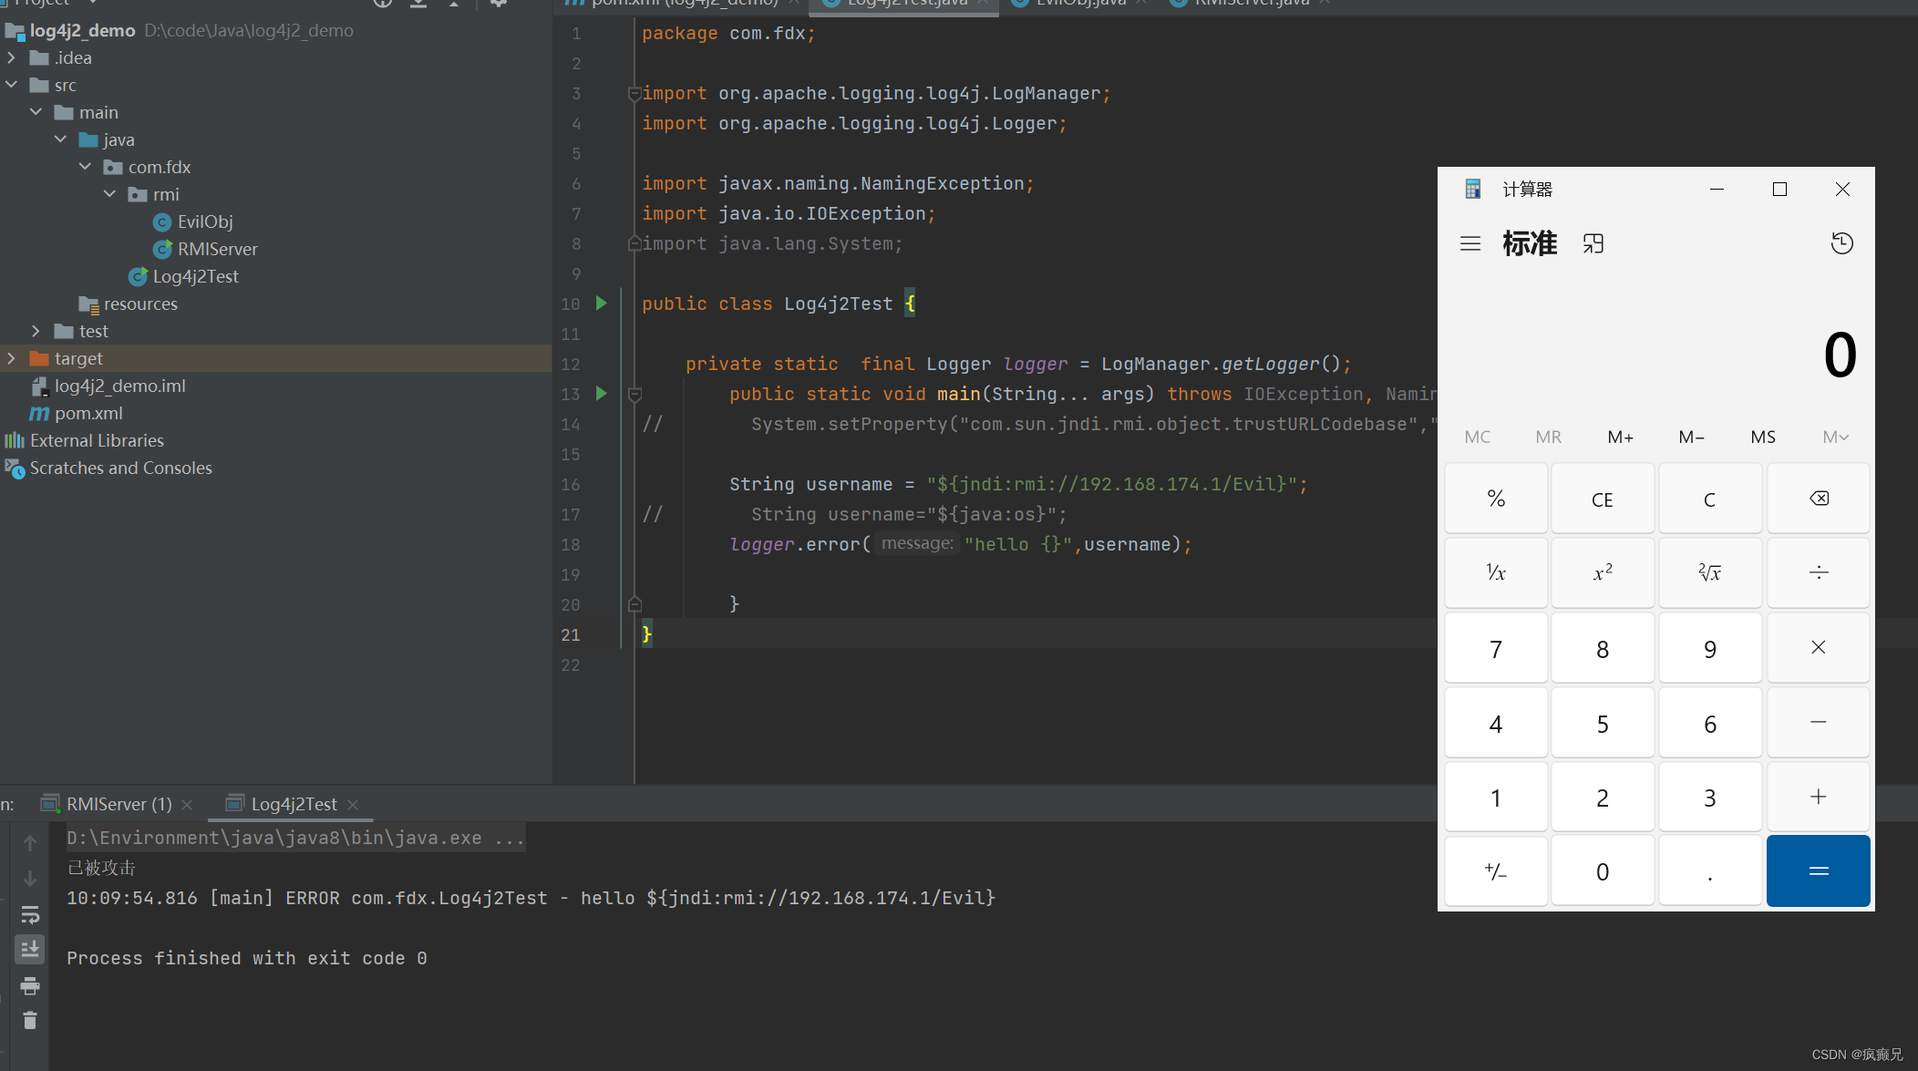The height and width of the screenshot is (1071, 1918).
Task: Click the calculator 5 key
Action: coord(1603,723)
